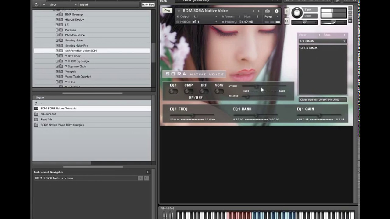Toggle the IRF switch

pos(204,91)
